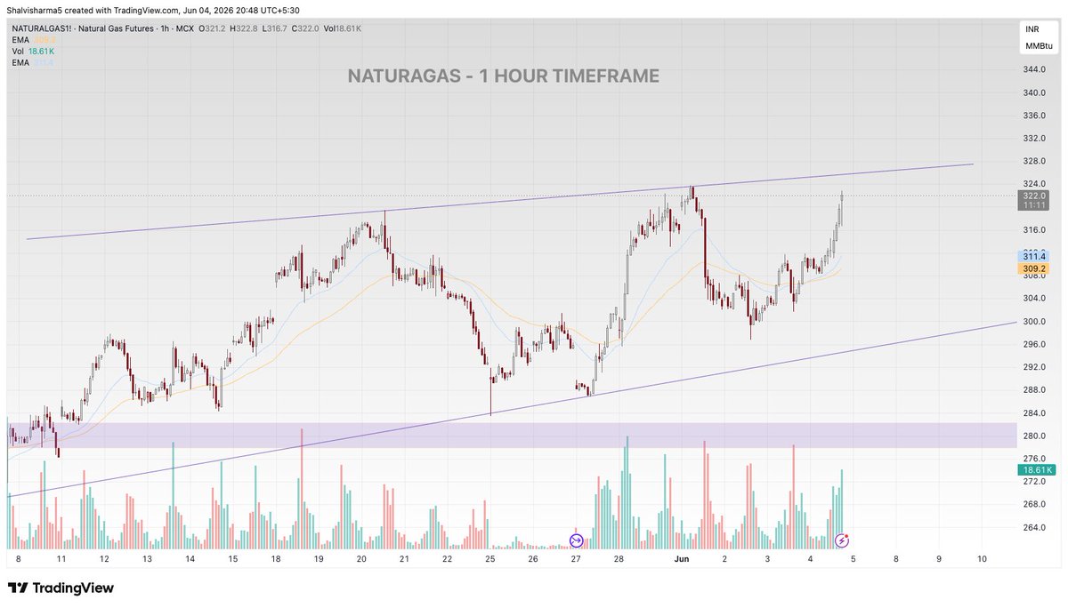Viewport: 1068px width, 608px height.
Task: Select the purple support zone rectangle near 280
Action: tap(512, 435)
